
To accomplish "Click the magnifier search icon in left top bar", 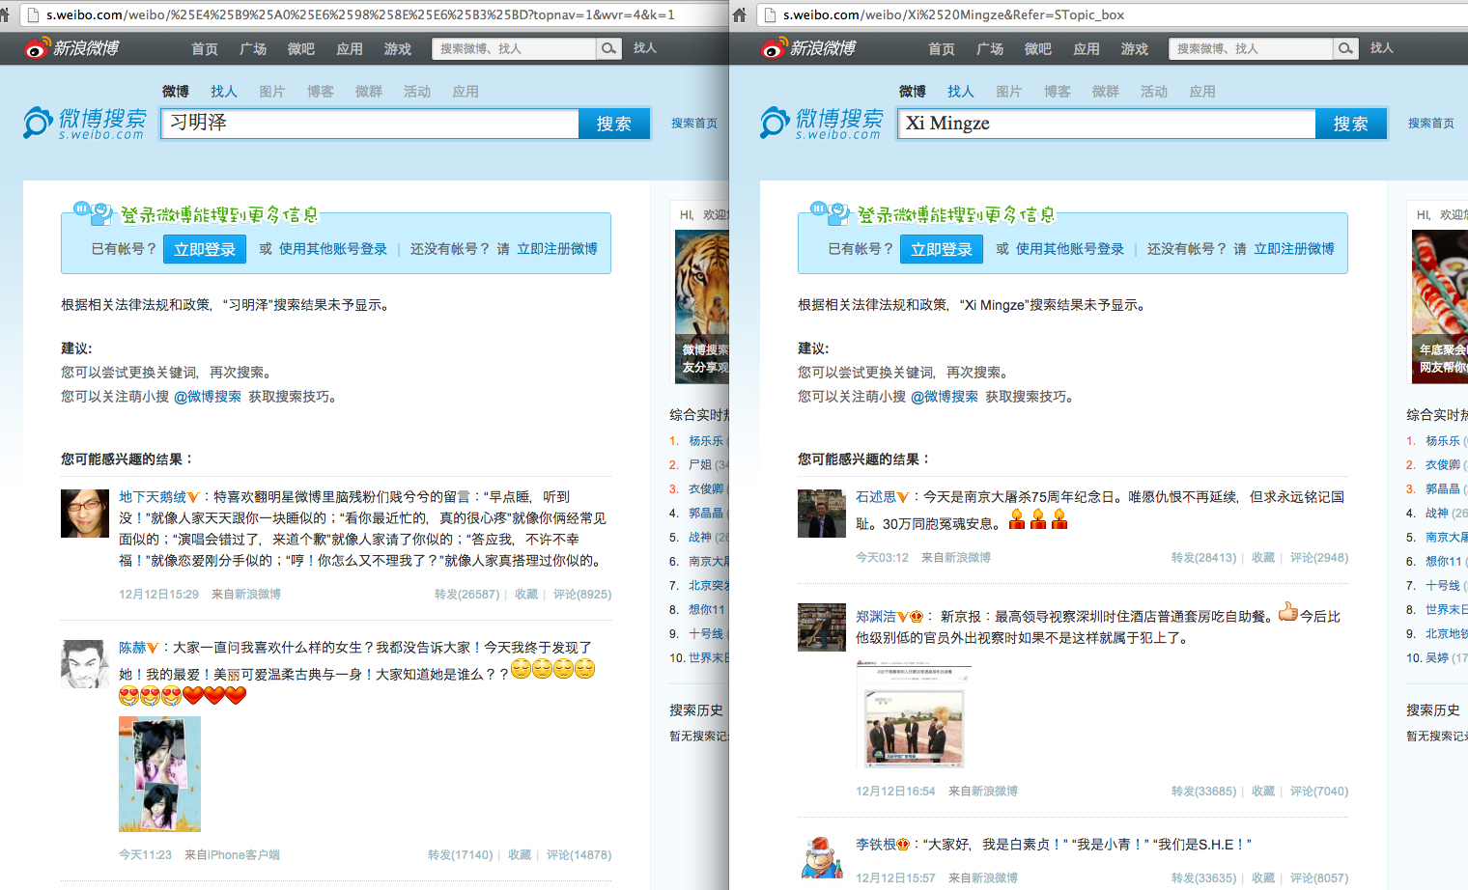I will pyautogui.click(x=608, y=48).
